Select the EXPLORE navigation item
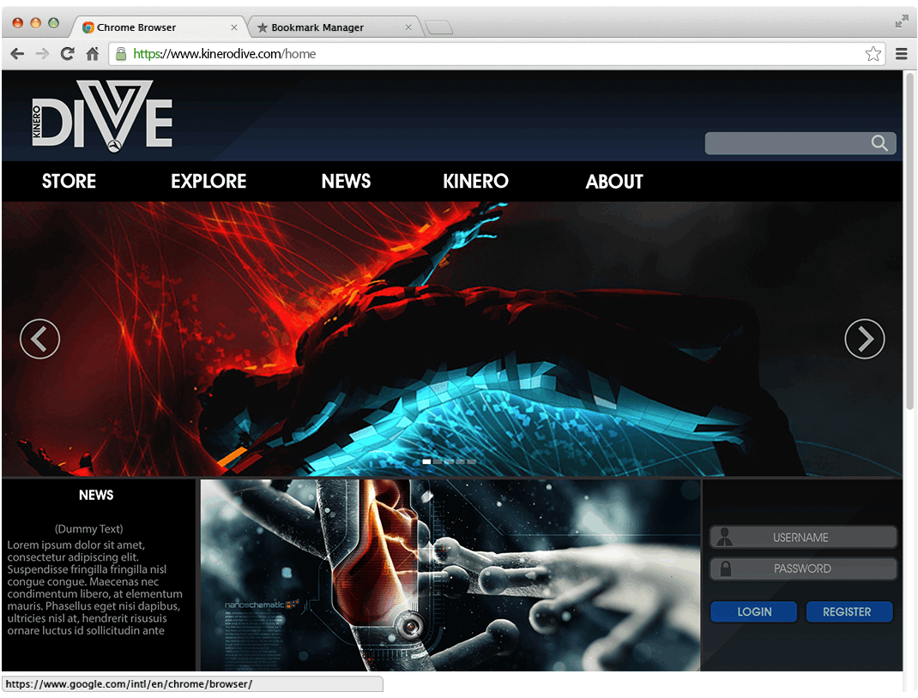Screen dimensions: 918x698 [208, 181]
